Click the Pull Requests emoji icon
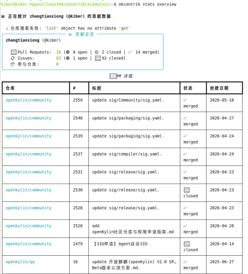 pyautogui.click(x=14, y=52)
